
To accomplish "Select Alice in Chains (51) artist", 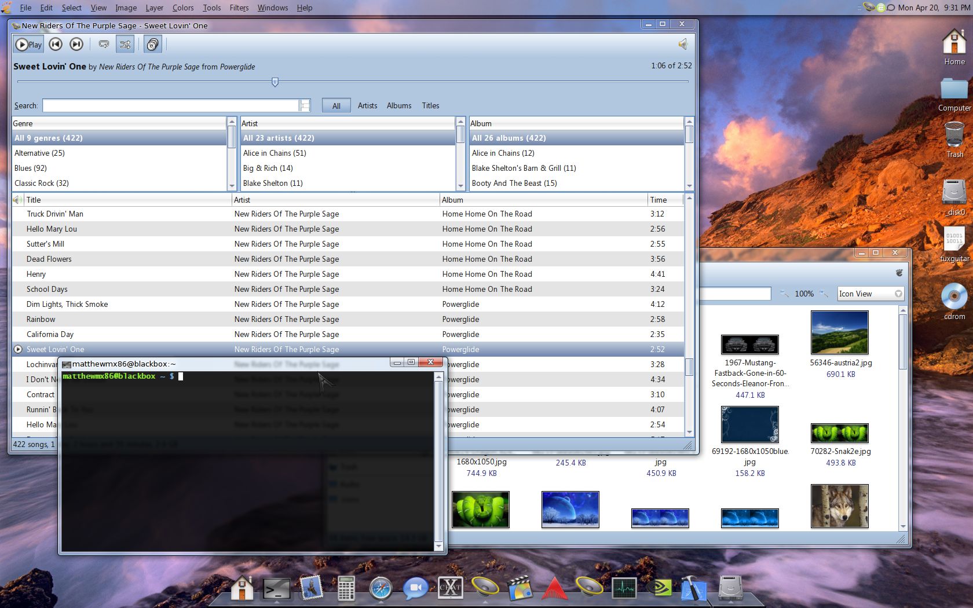I will pyautogui.click(x=348, y=153).
